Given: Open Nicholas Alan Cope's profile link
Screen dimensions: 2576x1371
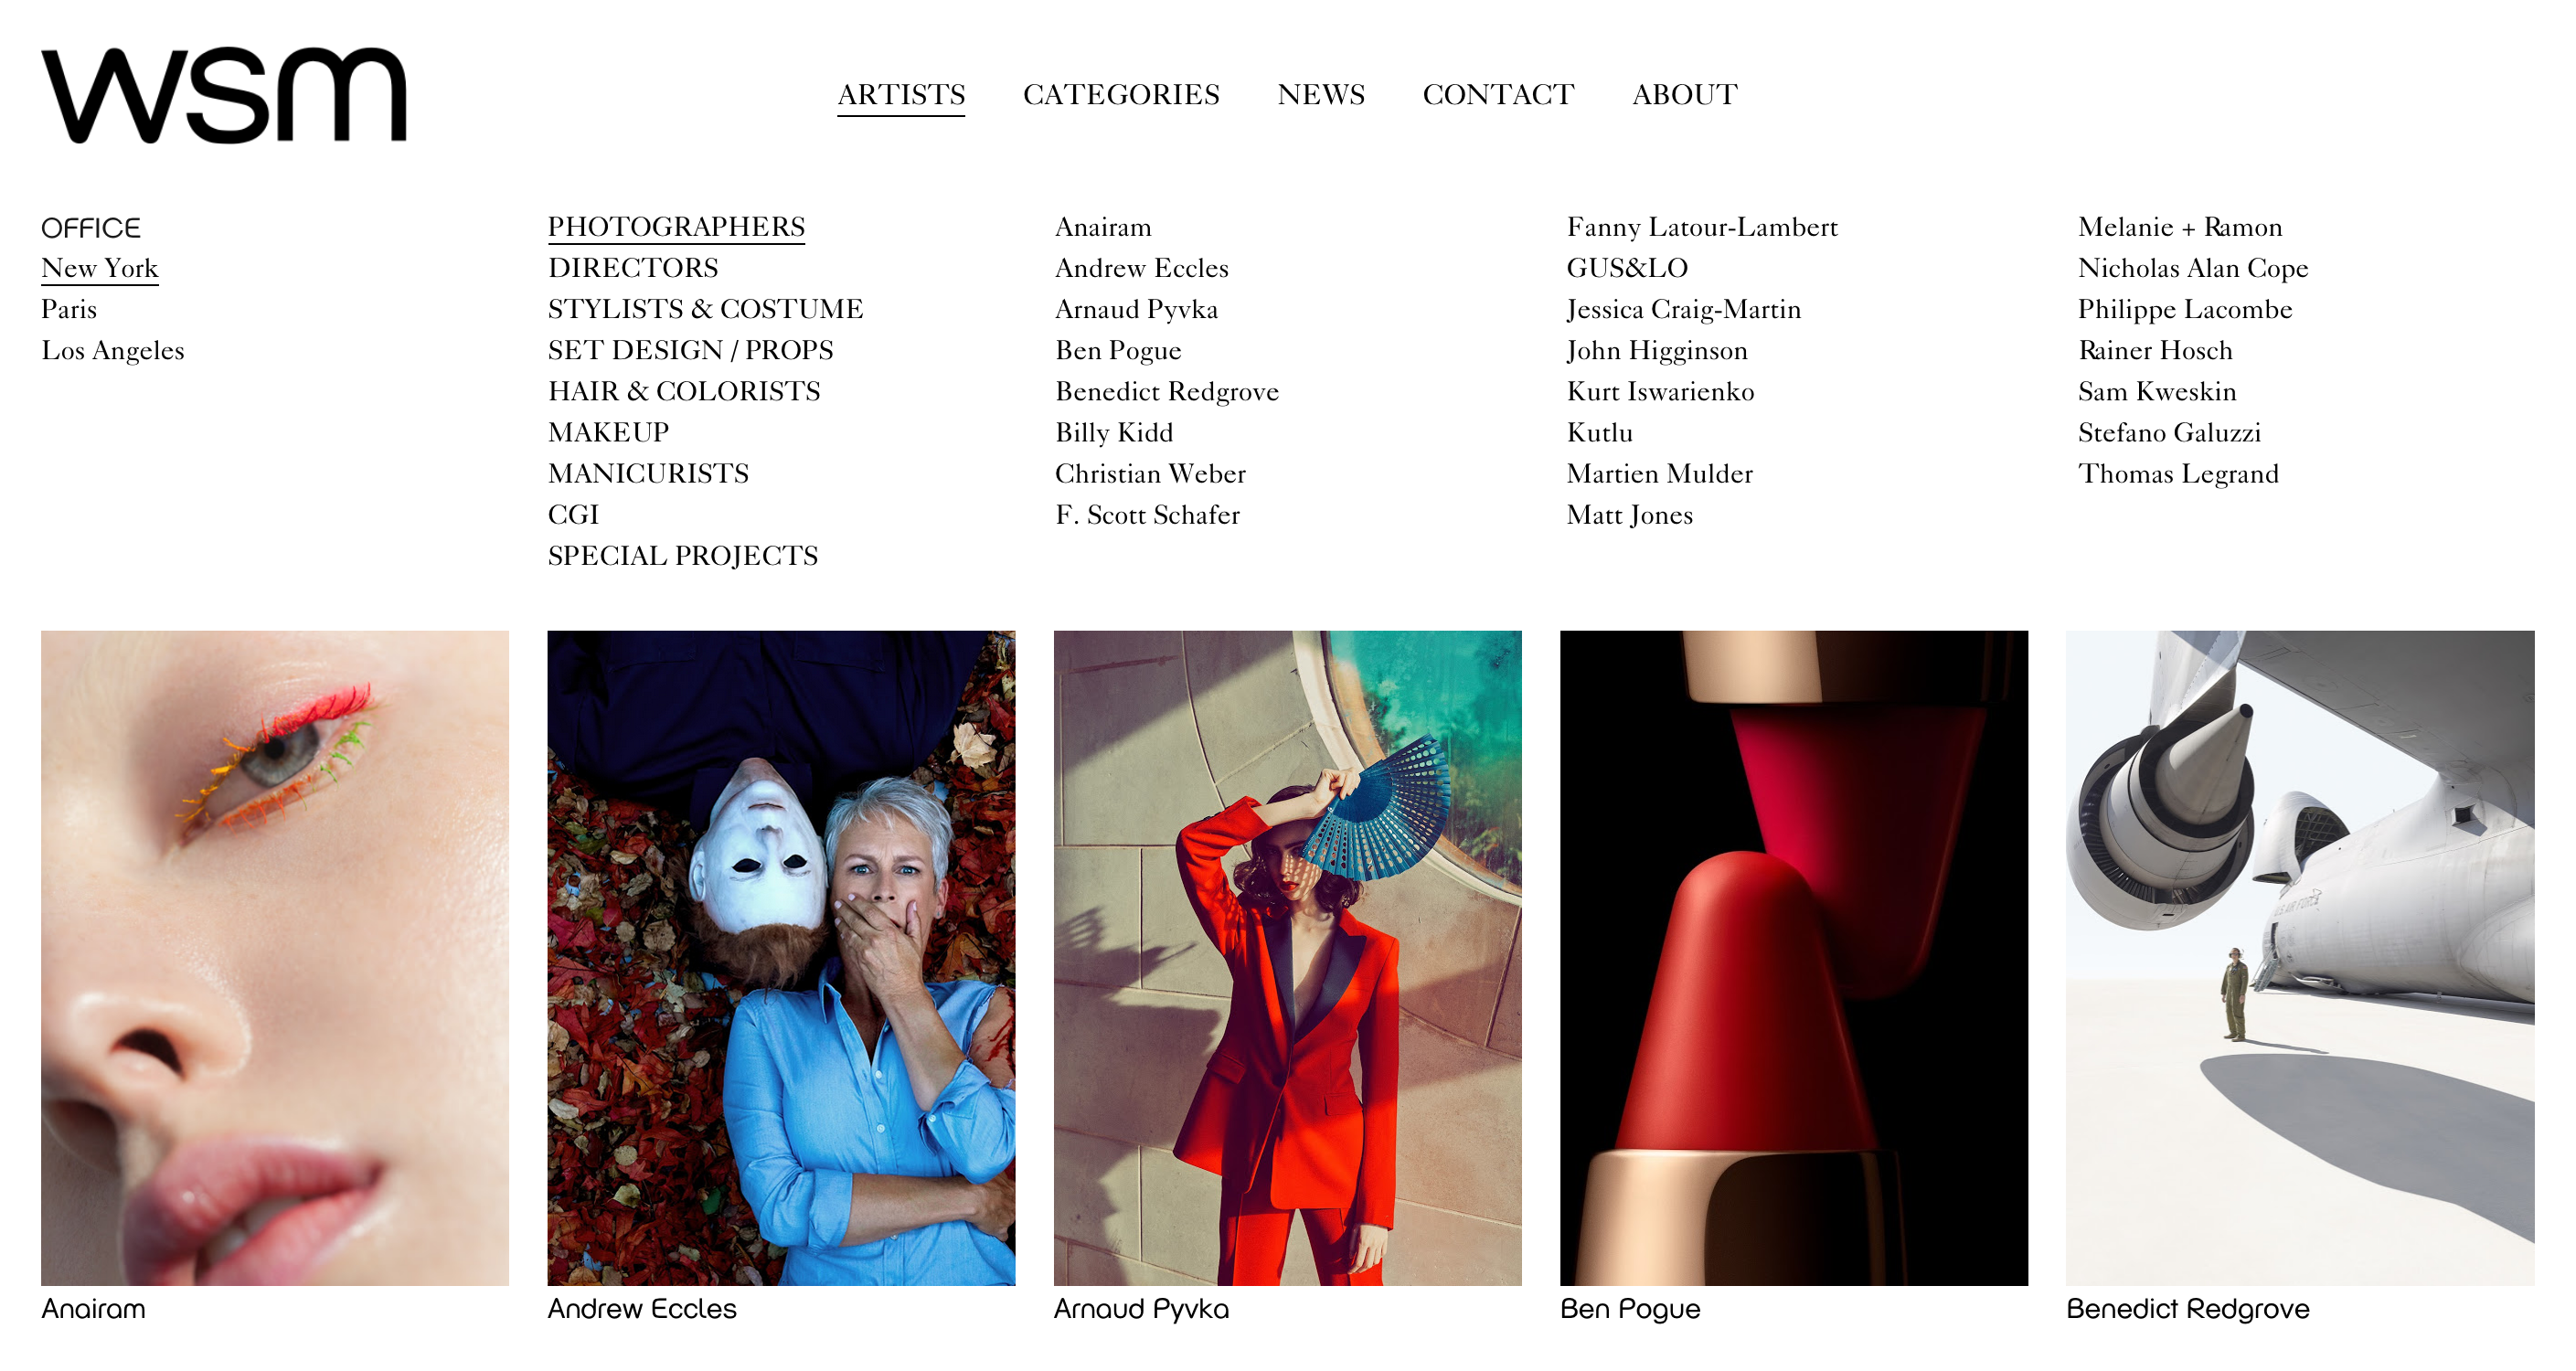Looking at the screenshot, I should pyautogui.click(x=2193, y=268).
